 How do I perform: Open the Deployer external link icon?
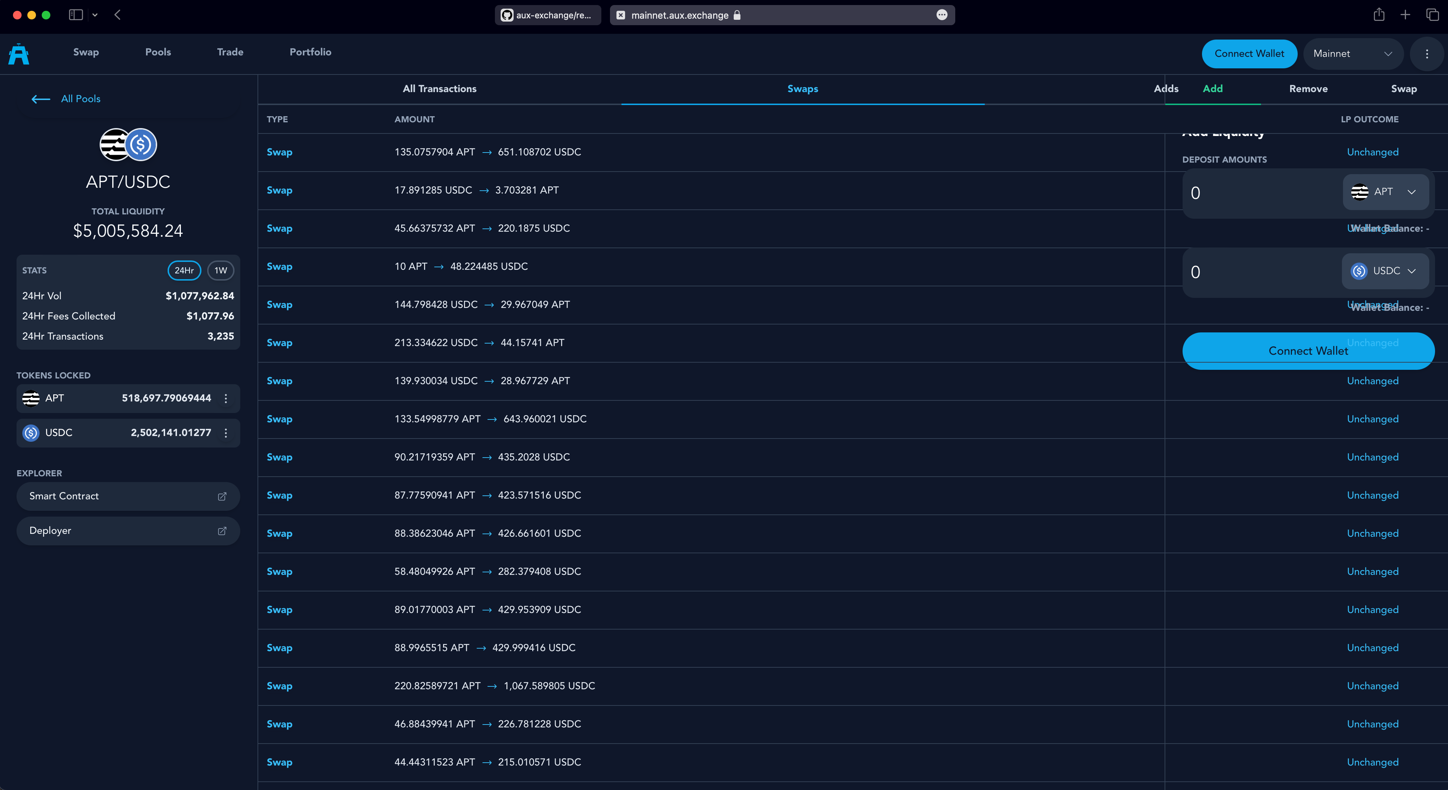[222, 531]
